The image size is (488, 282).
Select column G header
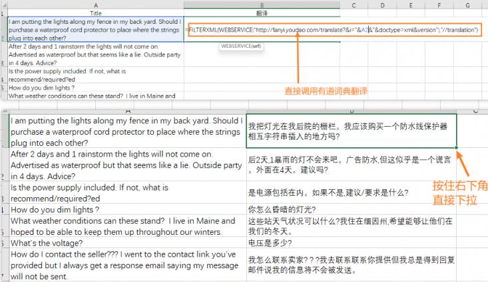(x=467, y=5)
